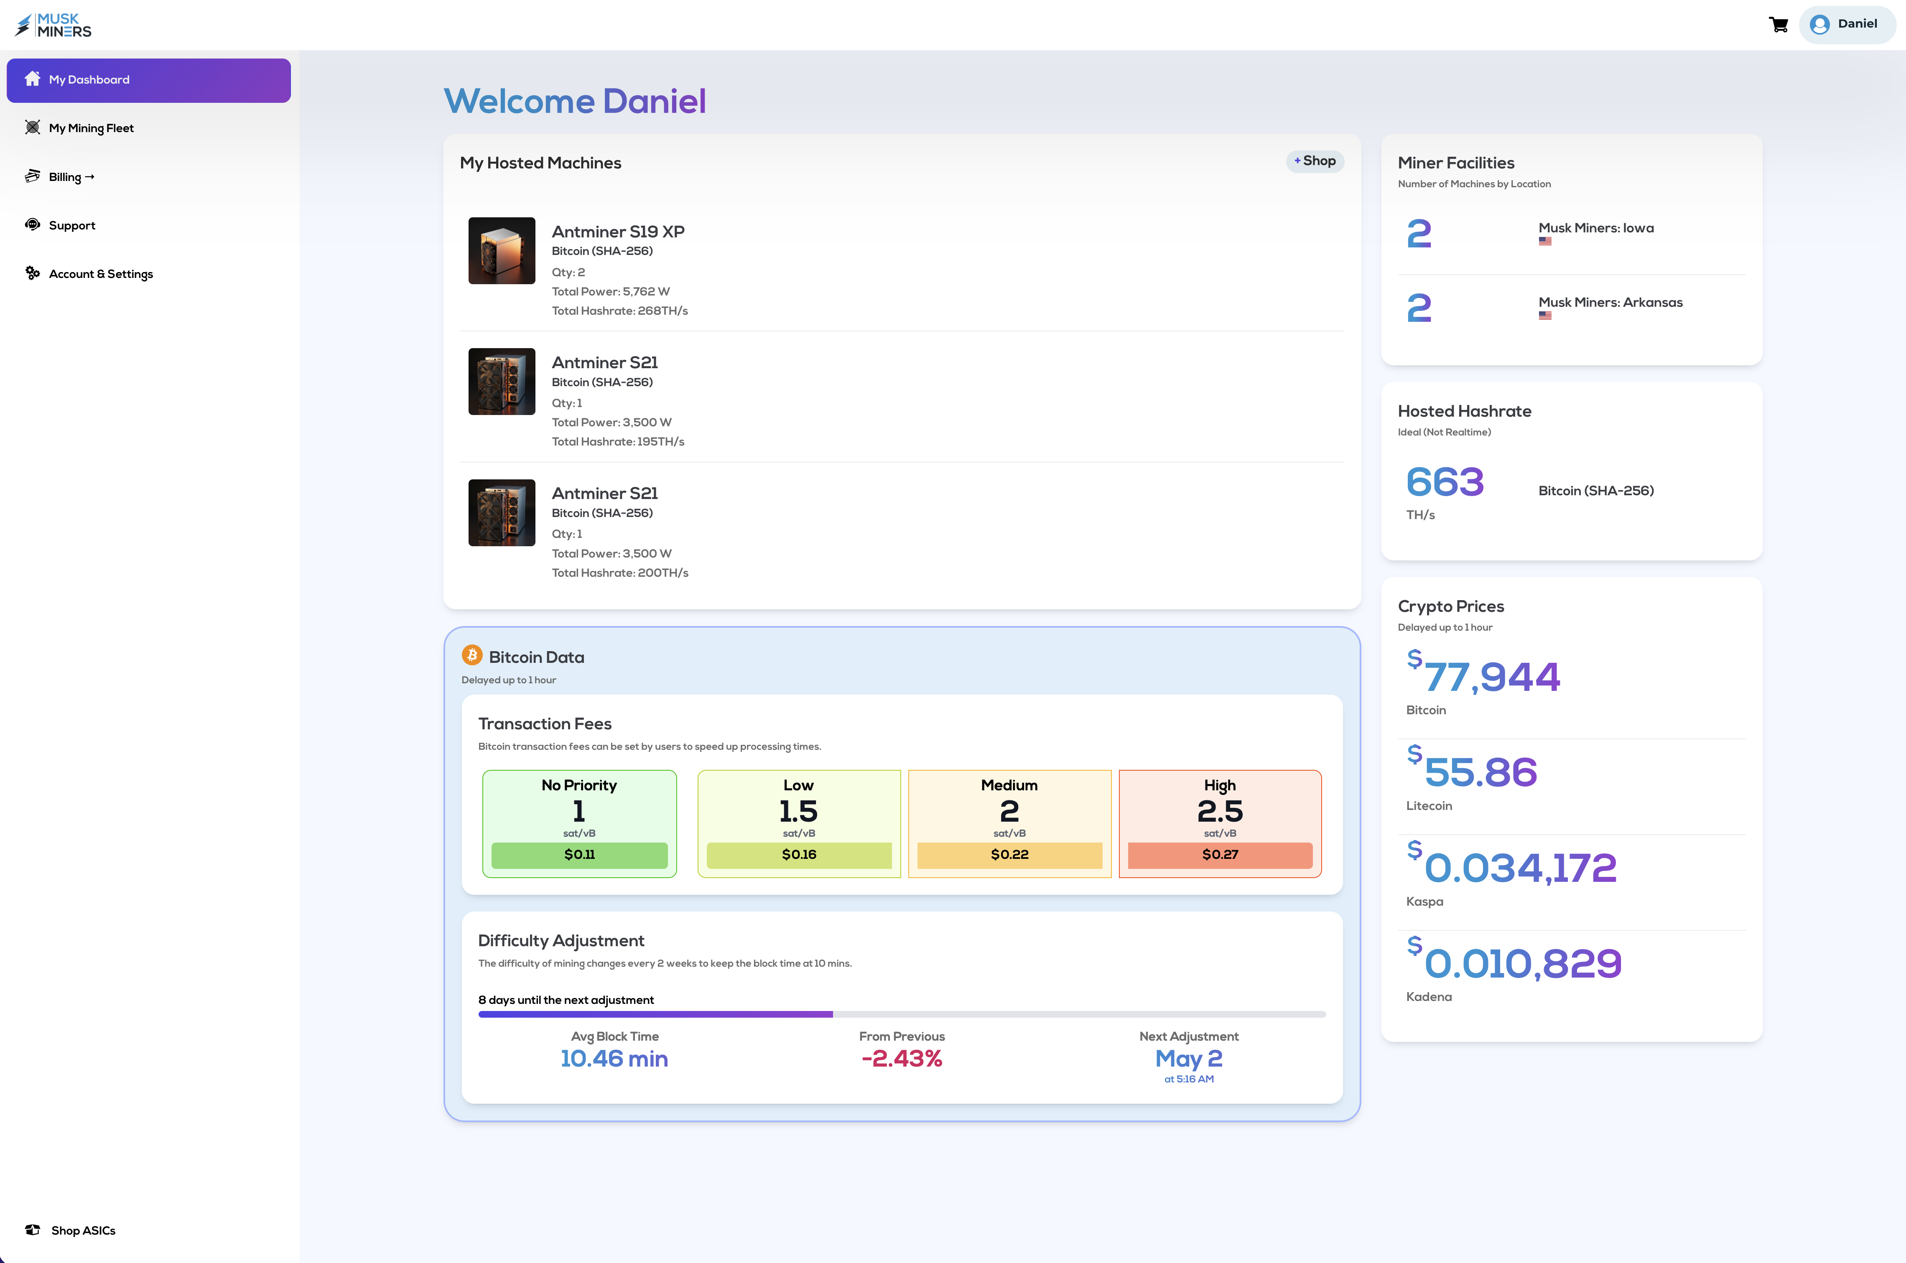Image resolution: width=1906 pixels, height=1263 pixels.
Task: Click Daniel's profile avatar icon
Action: 1820,25
